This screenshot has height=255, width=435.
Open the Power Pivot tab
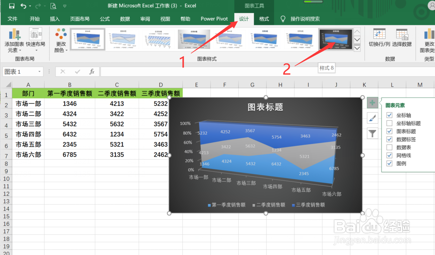[214, 19]
